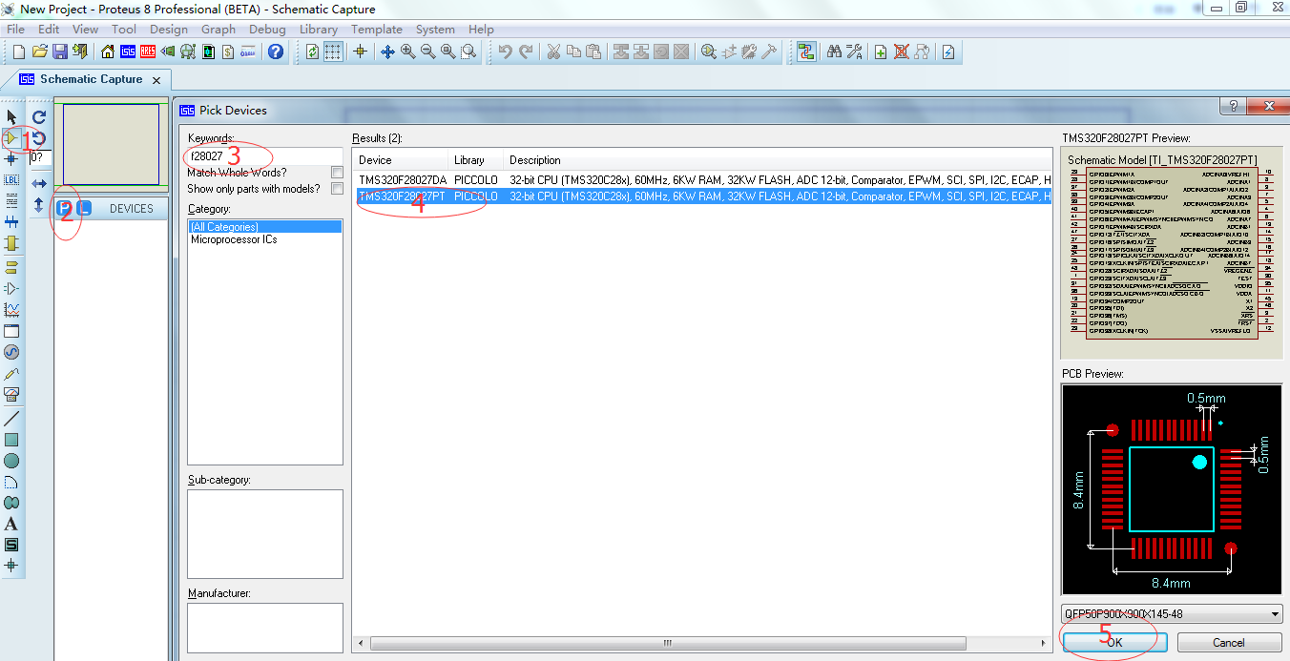Screen dimensions: 1290x661
Task: Click the Rotate Anti-clockwise icon
Action: [x=39, y=137]
